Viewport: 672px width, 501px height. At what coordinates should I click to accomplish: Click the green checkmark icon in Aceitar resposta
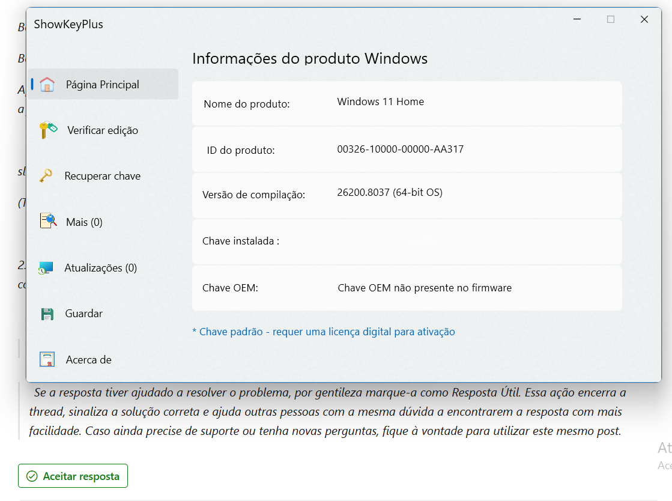[x=32, y=476]
